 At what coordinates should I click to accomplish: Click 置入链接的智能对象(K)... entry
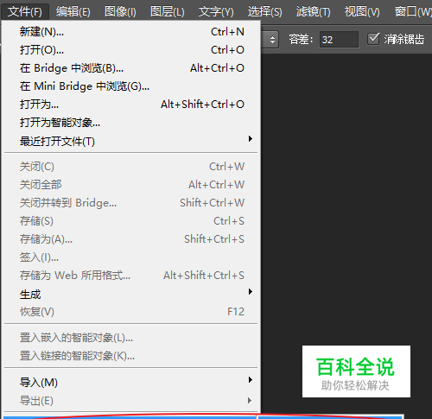(x=131, y=356)
